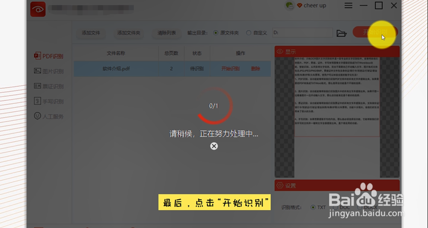Screen dimensions: 428x228
Task: Open the WeChat support icon
Action: coord(289,6)
